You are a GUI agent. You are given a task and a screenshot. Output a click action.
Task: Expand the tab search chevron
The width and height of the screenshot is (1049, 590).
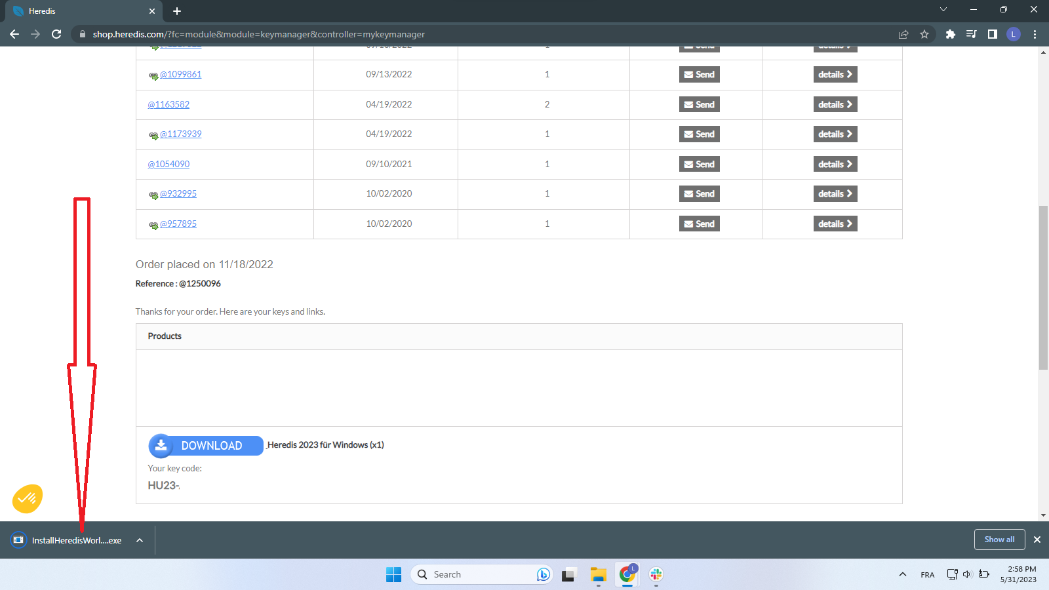pyautogui.click(x=943, y=10)
